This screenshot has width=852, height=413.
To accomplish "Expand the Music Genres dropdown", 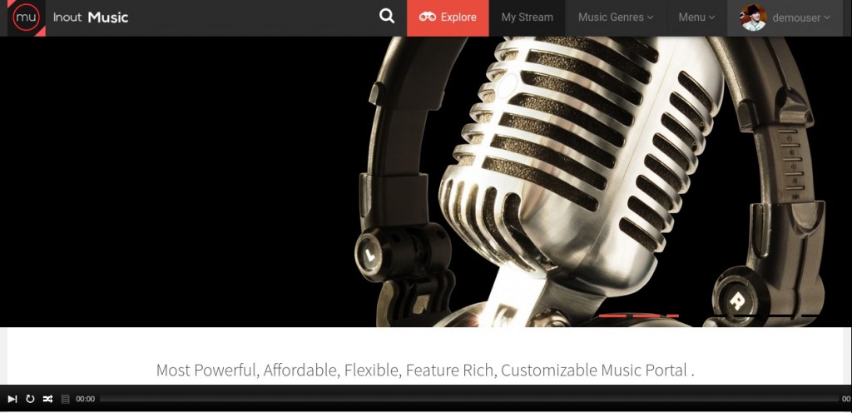I will pos(615,17).
